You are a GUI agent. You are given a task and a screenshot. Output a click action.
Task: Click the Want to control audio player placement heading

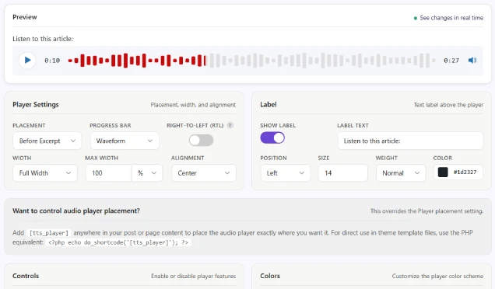tap(76, 211)
